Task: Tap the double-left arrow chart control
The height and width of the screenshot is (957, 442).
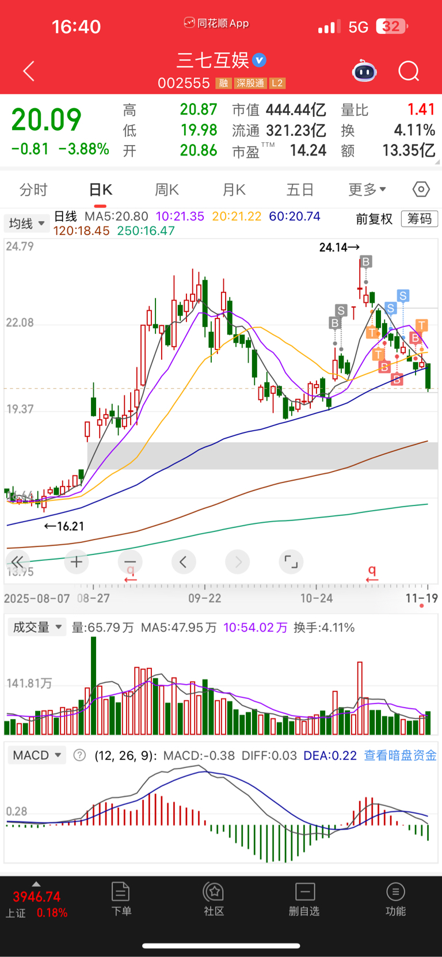Action: (18, 561)
